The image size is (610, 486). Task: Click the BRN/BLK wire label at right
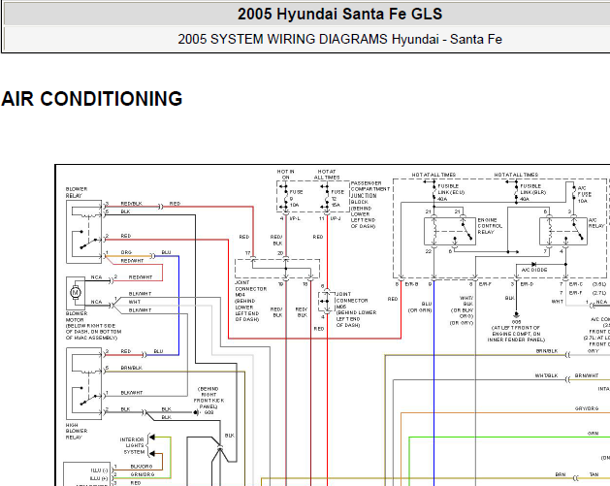click(547, 351)
